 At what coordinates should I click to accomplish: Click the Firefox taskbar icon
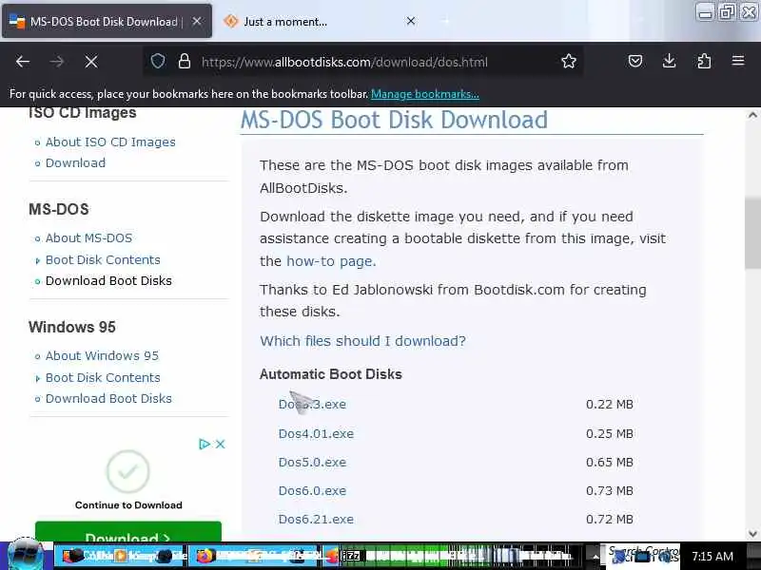coord(205,556)
